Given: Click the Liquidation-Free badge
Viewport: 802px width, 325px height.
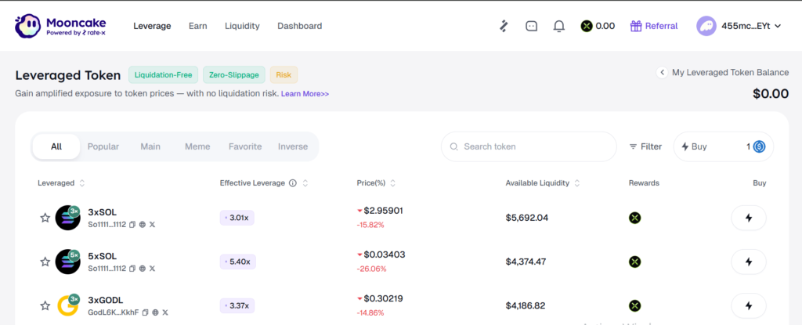Looking at the screenshot, I should coord(163,74).
